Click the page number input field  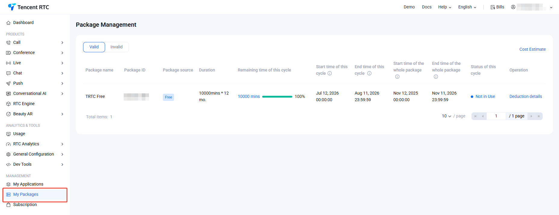pos(496,116)
